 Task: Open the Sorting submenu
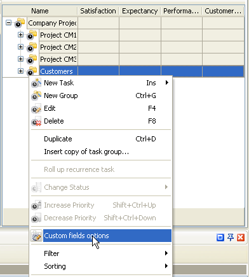click(100, 266)
